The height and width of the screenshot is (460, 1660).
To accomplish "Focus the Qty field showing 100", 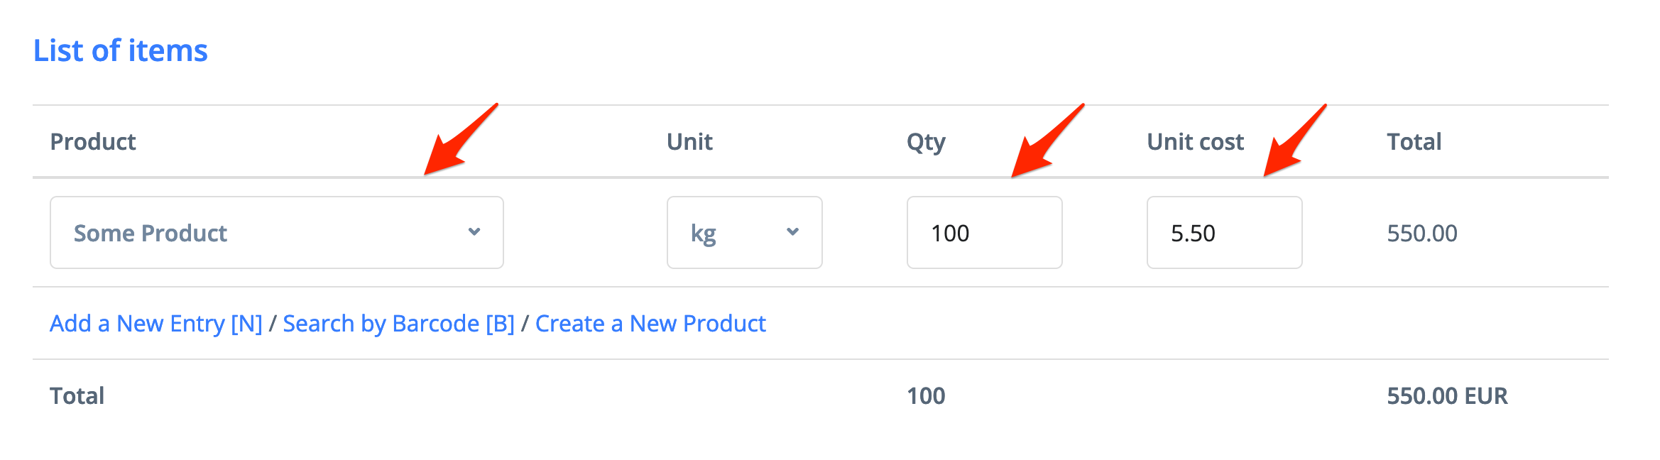I will (984, 233).
